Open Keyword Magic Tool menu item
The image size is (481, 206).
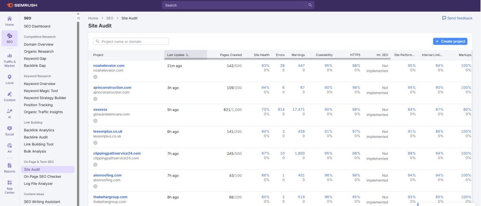coord(47,91)
